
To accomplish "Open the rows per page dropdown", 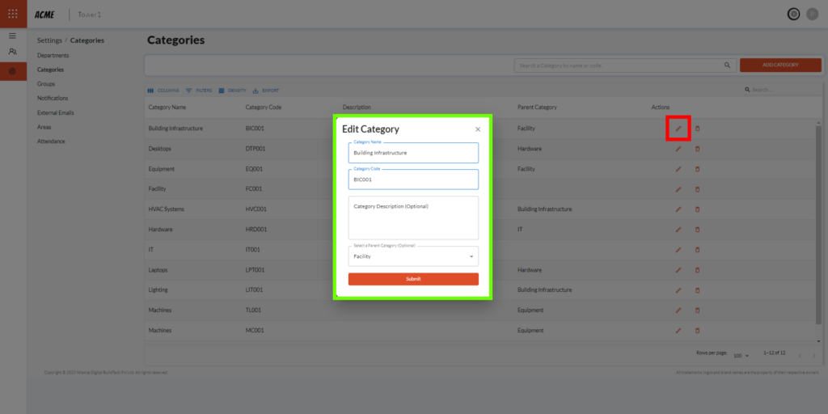I will point(740,354).
